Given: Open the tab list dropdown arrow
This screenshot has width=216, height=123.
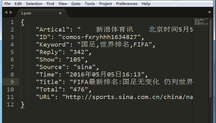Looking at the screenshot, I should point(209,12).
